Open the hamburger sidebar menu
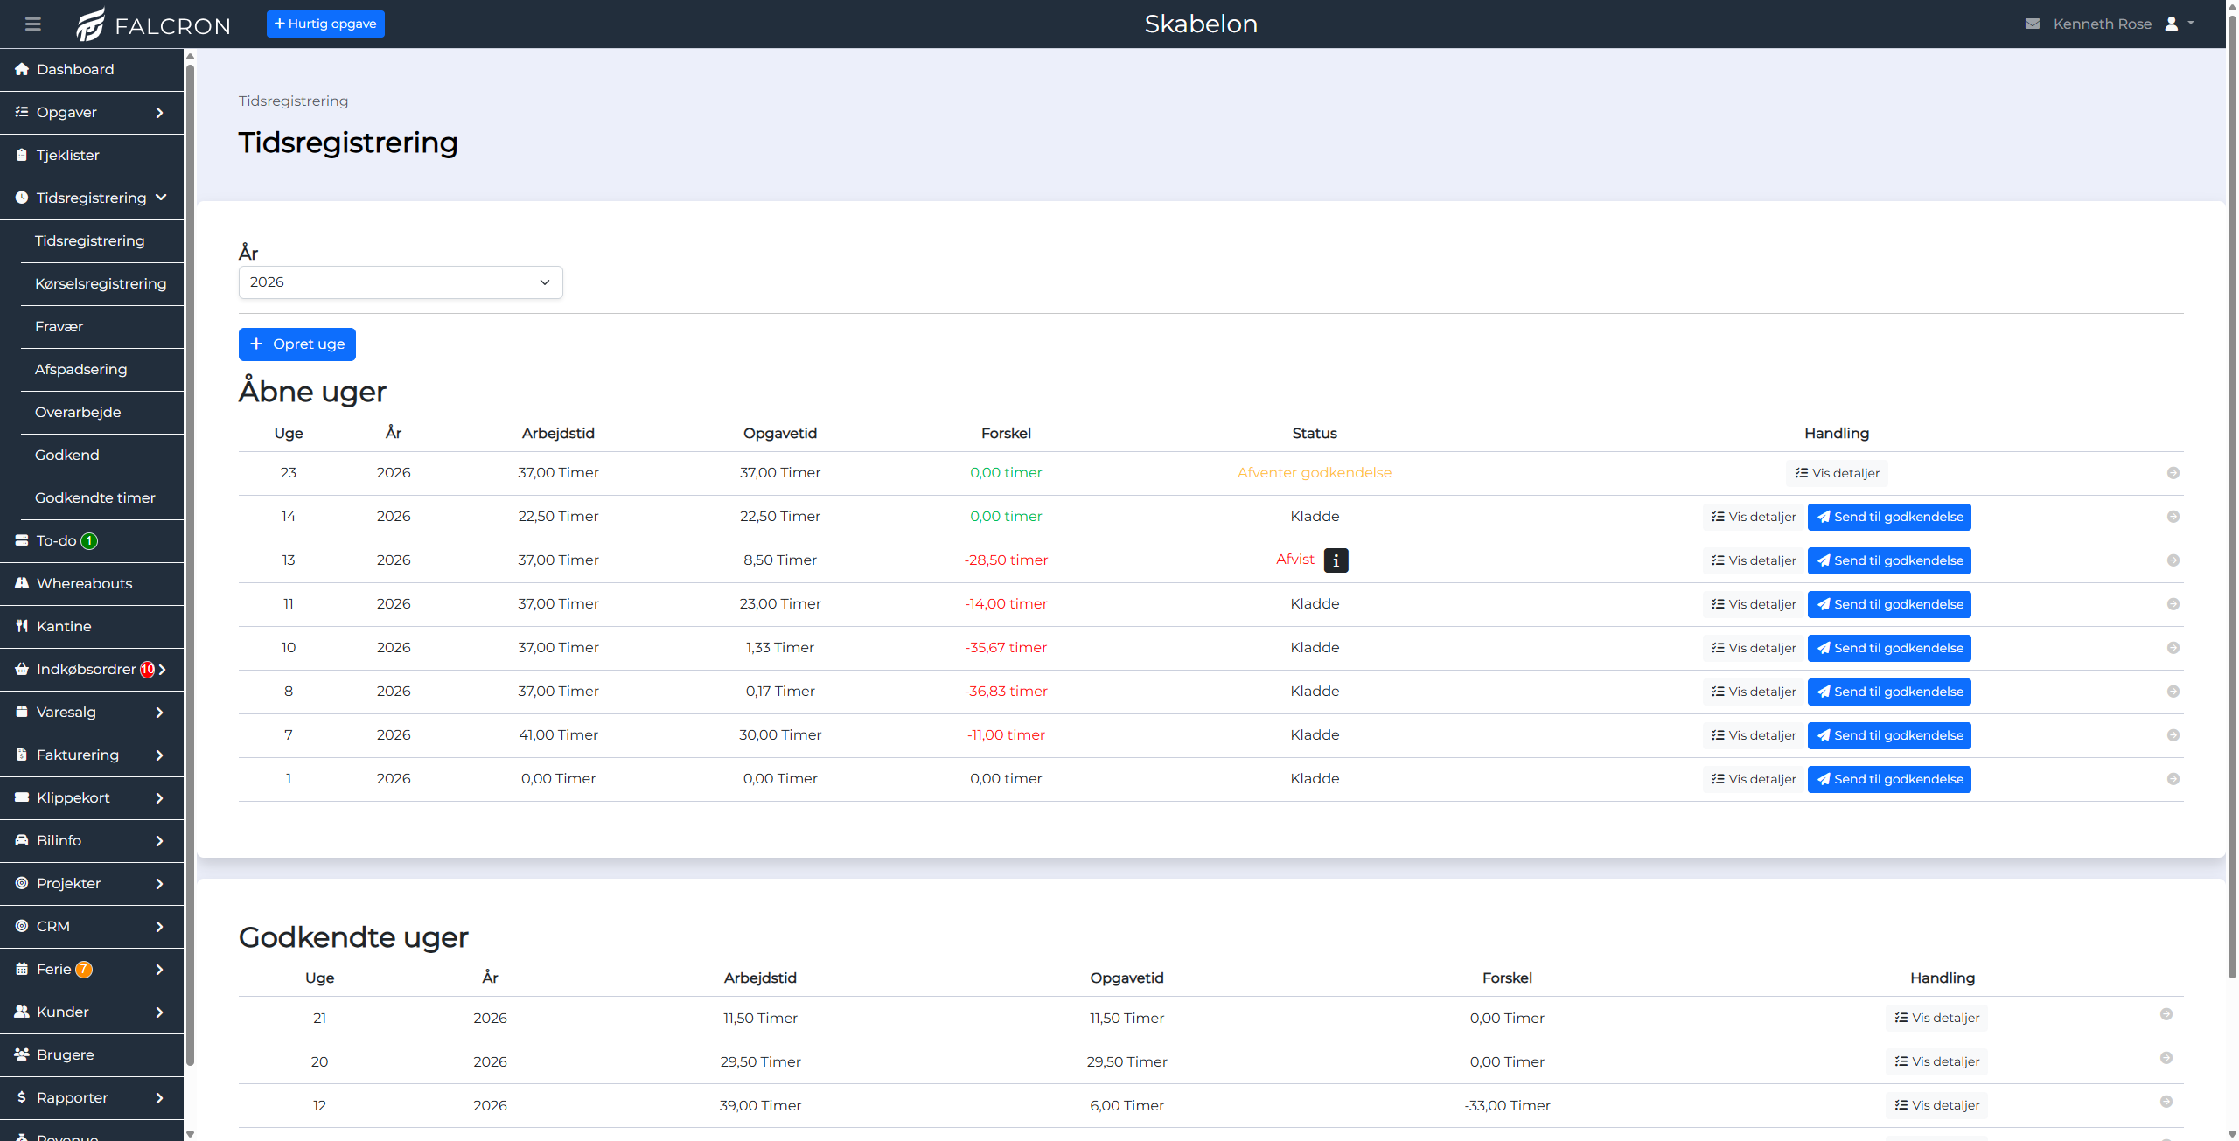The width and height of the screenshot is (2239, 1141). coord(33,24)
